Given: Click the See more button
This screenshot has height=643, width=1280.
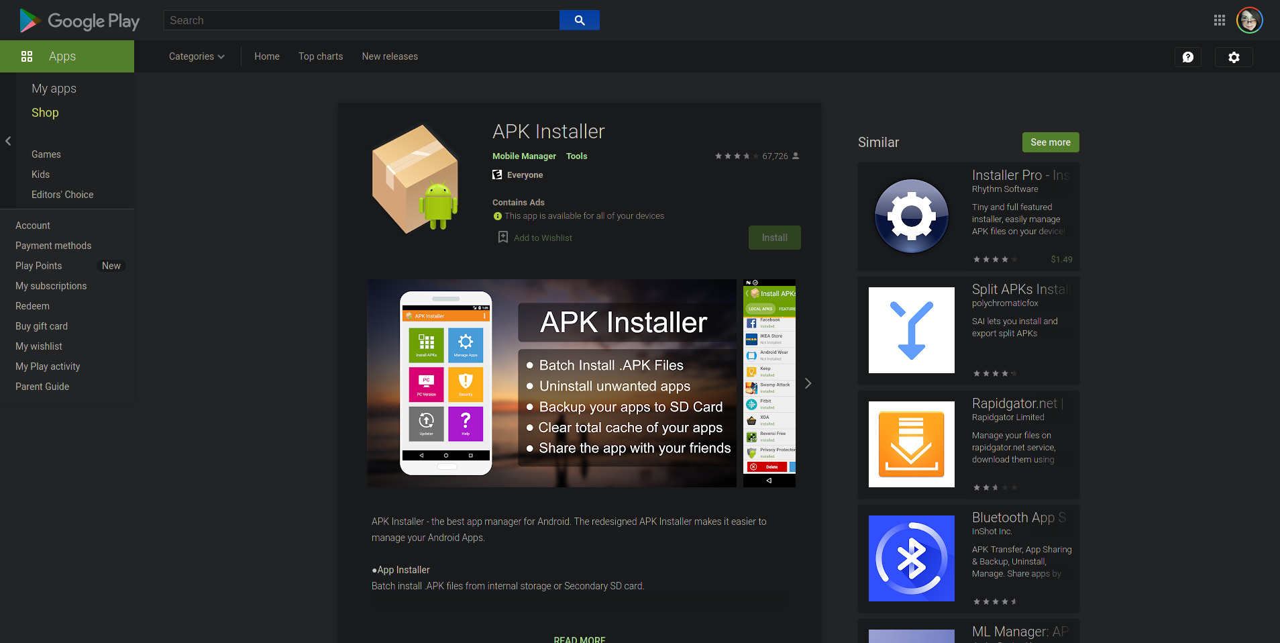Looking at the screenshot, I should click(x=1051, y=142).
